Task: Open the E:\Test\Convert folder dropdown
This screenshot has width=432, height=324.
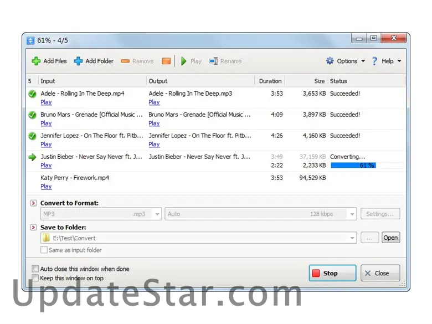Action: [352, 238]
